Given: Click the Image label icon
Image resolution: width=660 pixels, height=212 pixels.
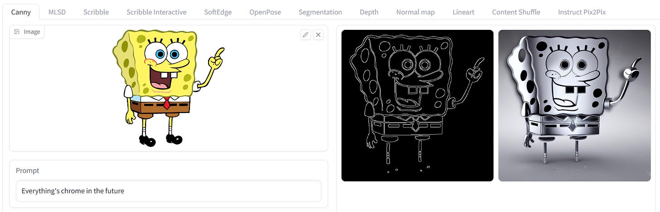Looking at the screenshot, I should 17,32.
